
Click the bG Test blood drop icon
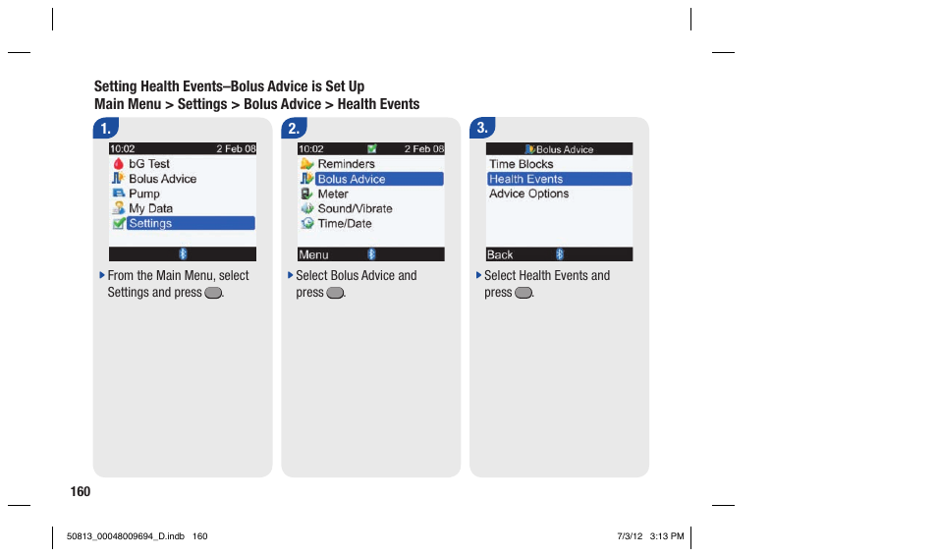tap(118, 164)
